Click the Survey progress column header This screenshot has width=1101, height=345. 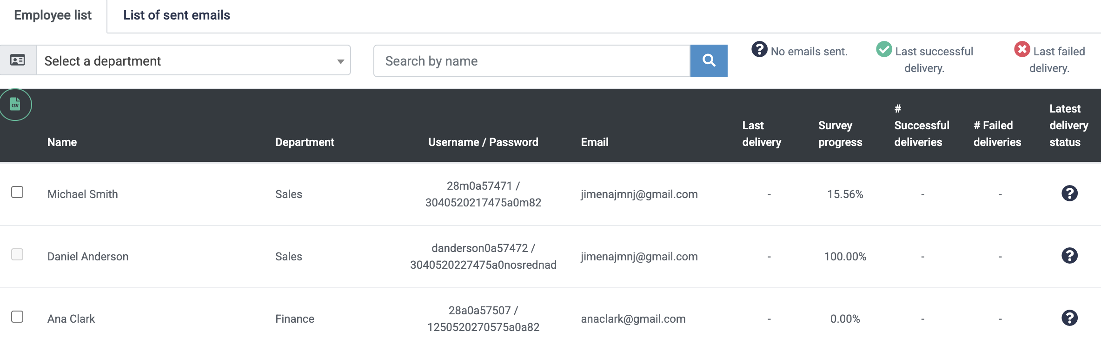coord(840,134)
